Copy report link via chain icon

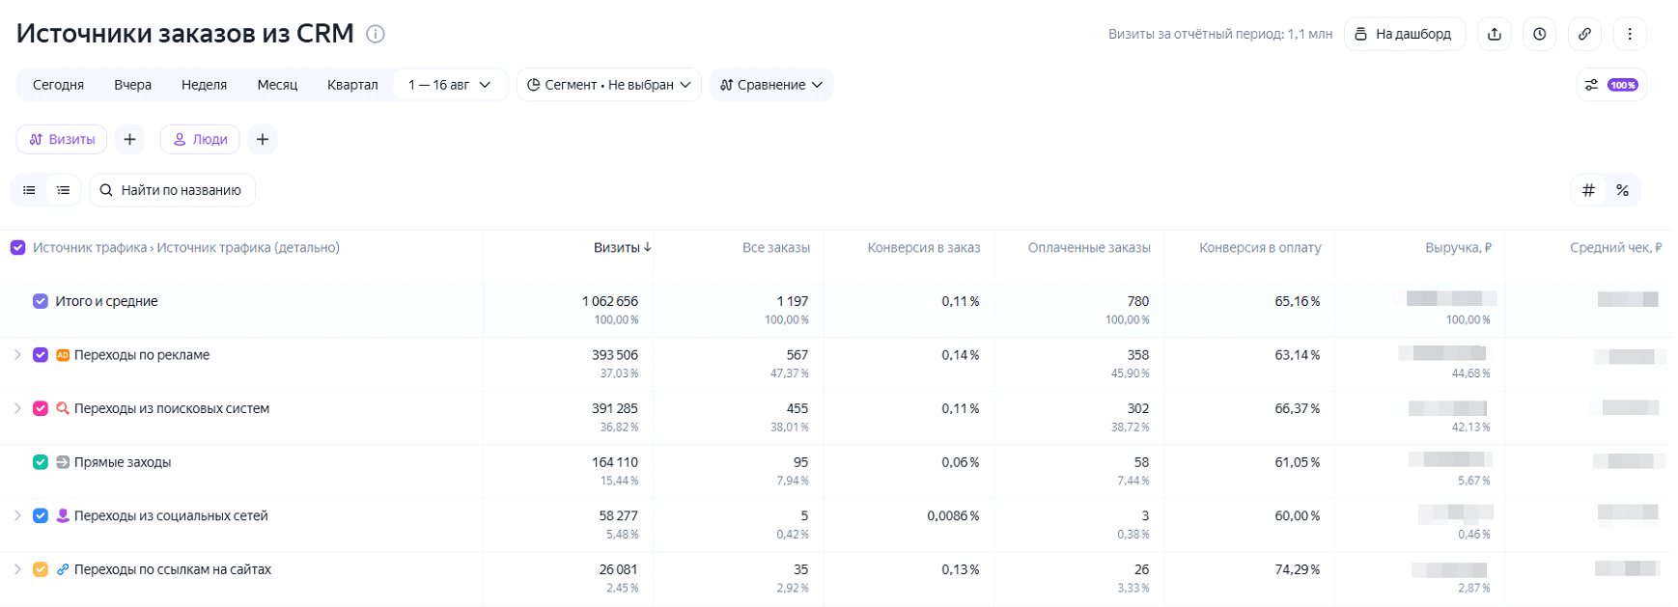pos(1584,34)
